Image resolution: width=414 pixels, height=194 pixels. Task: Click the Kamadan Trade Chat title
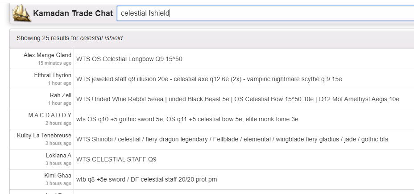pos(73,13)
